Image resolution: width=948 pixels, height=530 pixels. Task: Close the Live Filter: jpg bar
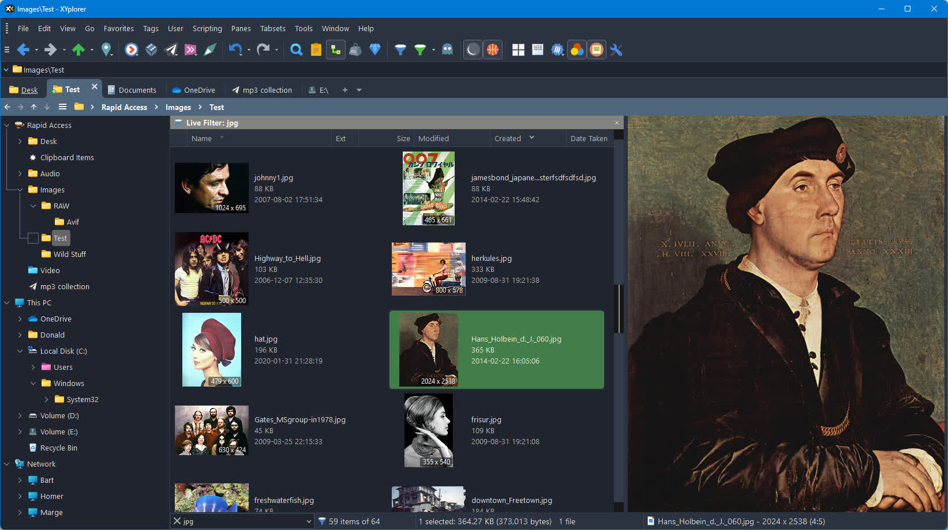click(617, 123)
